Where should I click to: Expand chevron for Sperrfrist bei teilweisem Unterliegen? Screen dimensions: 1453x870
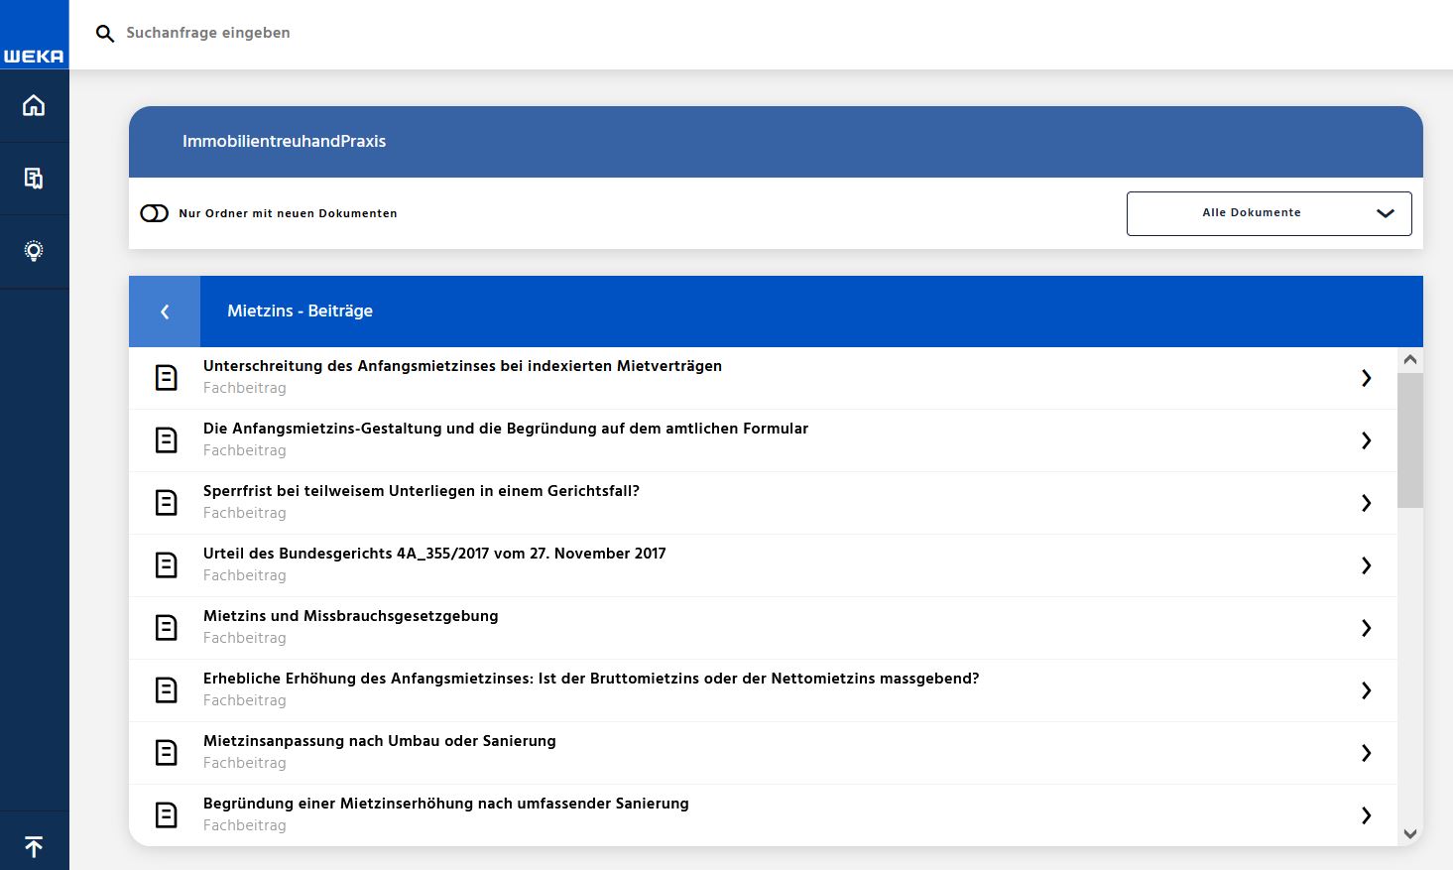point(1366,503)
